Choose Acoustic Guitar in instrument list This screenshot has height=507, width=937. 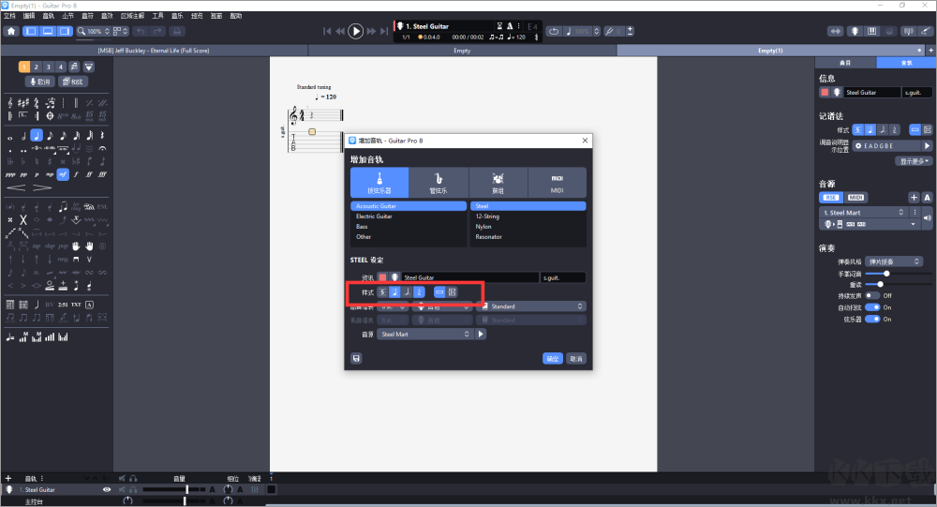click(x=409, y=205)
